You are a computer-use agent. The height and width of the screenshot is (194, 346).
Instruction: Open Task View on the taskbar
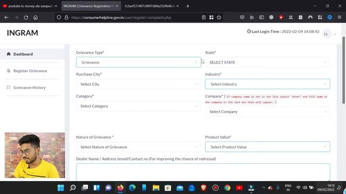84,188
